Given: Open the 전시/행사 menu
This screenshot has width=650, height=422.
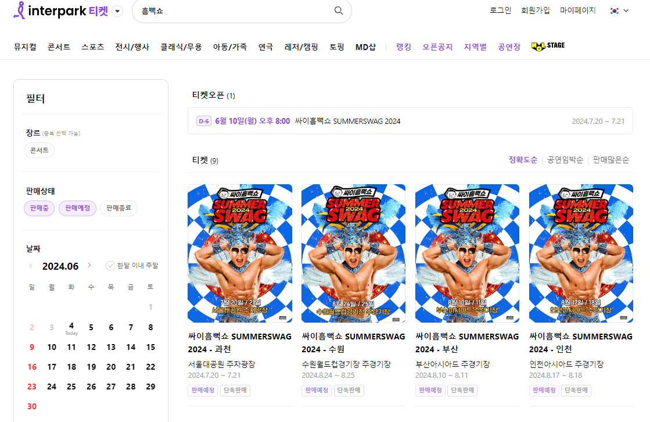Looking at the screenshot, I should tap(132, 47).
